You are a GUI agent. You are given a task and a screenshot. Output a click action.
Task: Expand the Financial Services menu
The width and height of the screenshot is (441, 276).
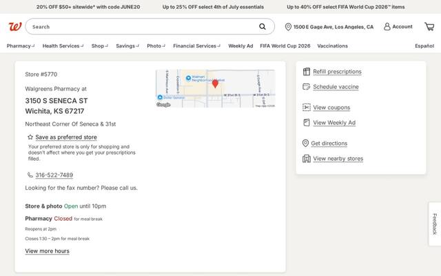pos(196,46)
